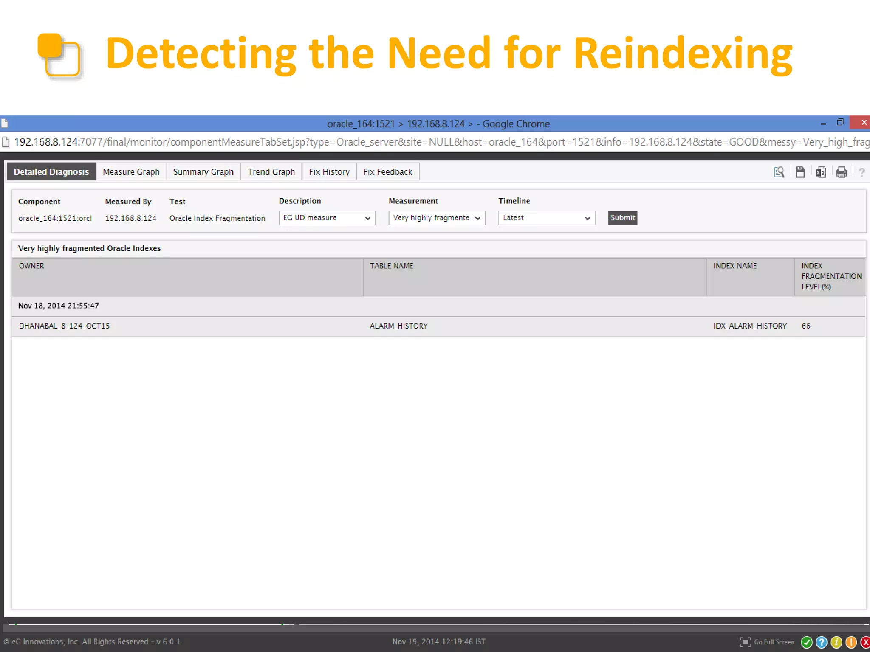Open the Fix Feedback tab
Screen dimensions: 870x652
pyautogui.click(x=388, y=172)
